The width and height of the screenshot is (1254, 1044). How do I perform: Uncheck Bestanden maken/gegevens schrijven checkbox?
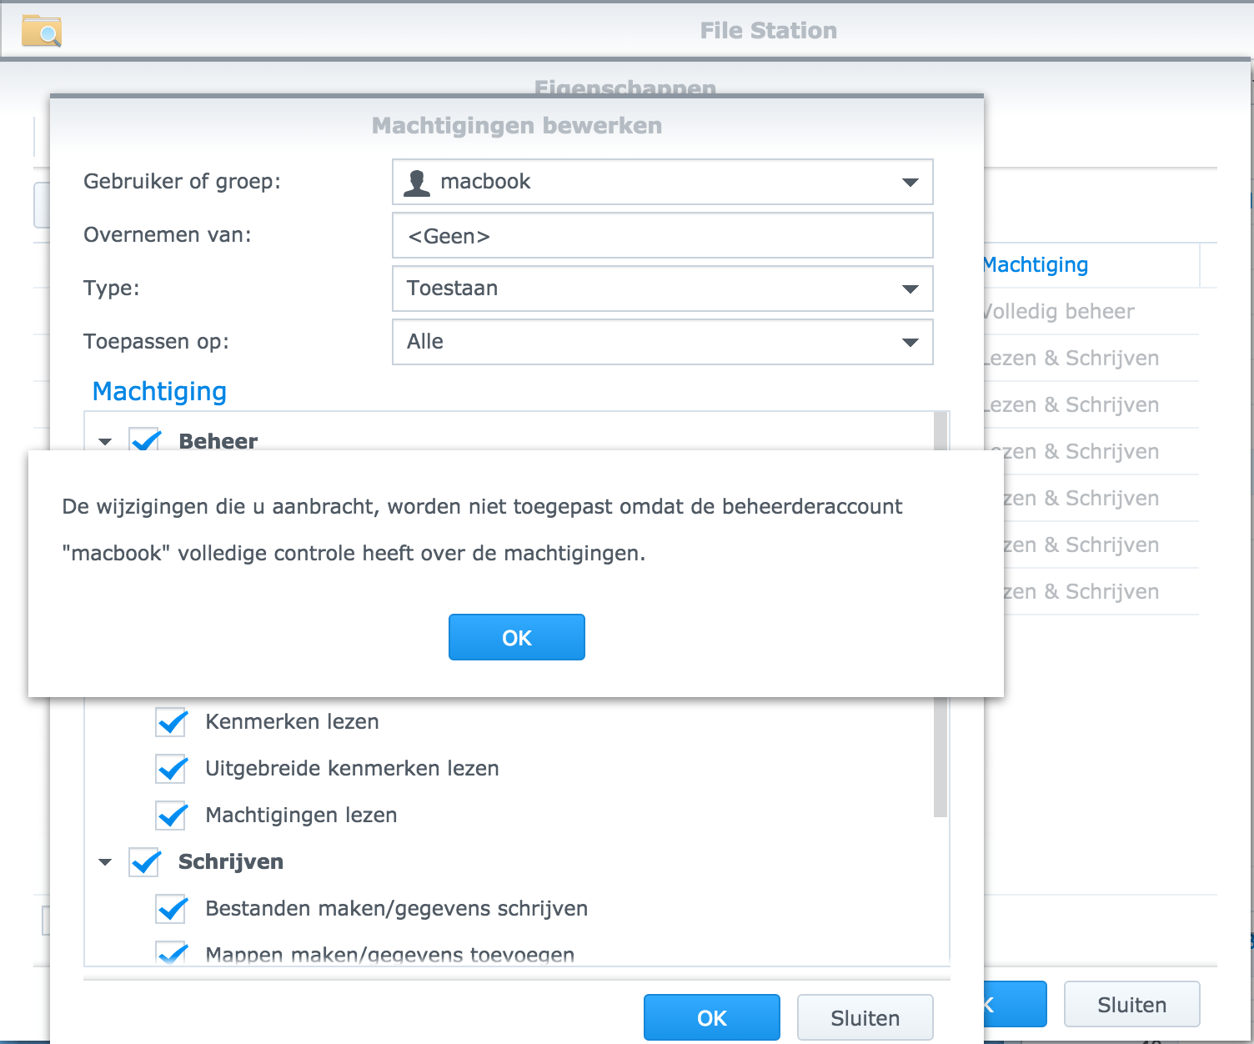click(172, 908)
